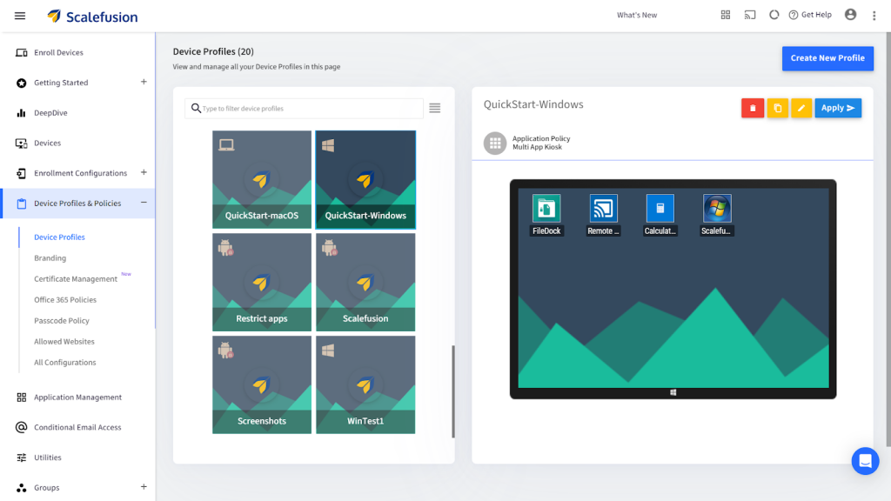
Task: Select Device Profiles submenu item
Action: [x=59, y=237]
